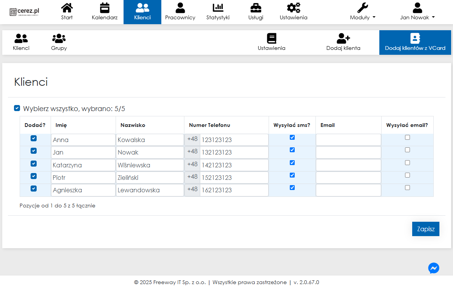The width and height of the screenshot is (453, 289).
Task: Open Ustawienia gears icon in top bar
Action: point(294,8)
